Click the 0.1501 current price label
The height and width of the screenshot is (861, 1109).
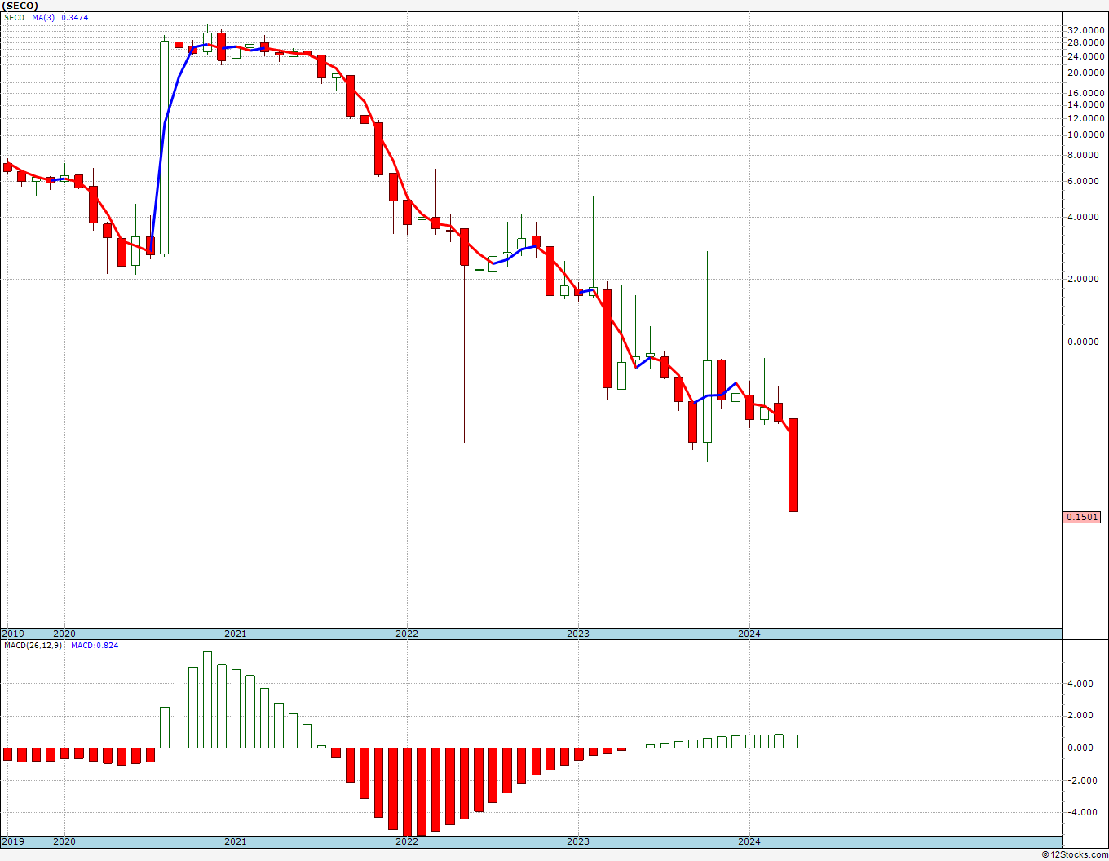(1082, 517)
